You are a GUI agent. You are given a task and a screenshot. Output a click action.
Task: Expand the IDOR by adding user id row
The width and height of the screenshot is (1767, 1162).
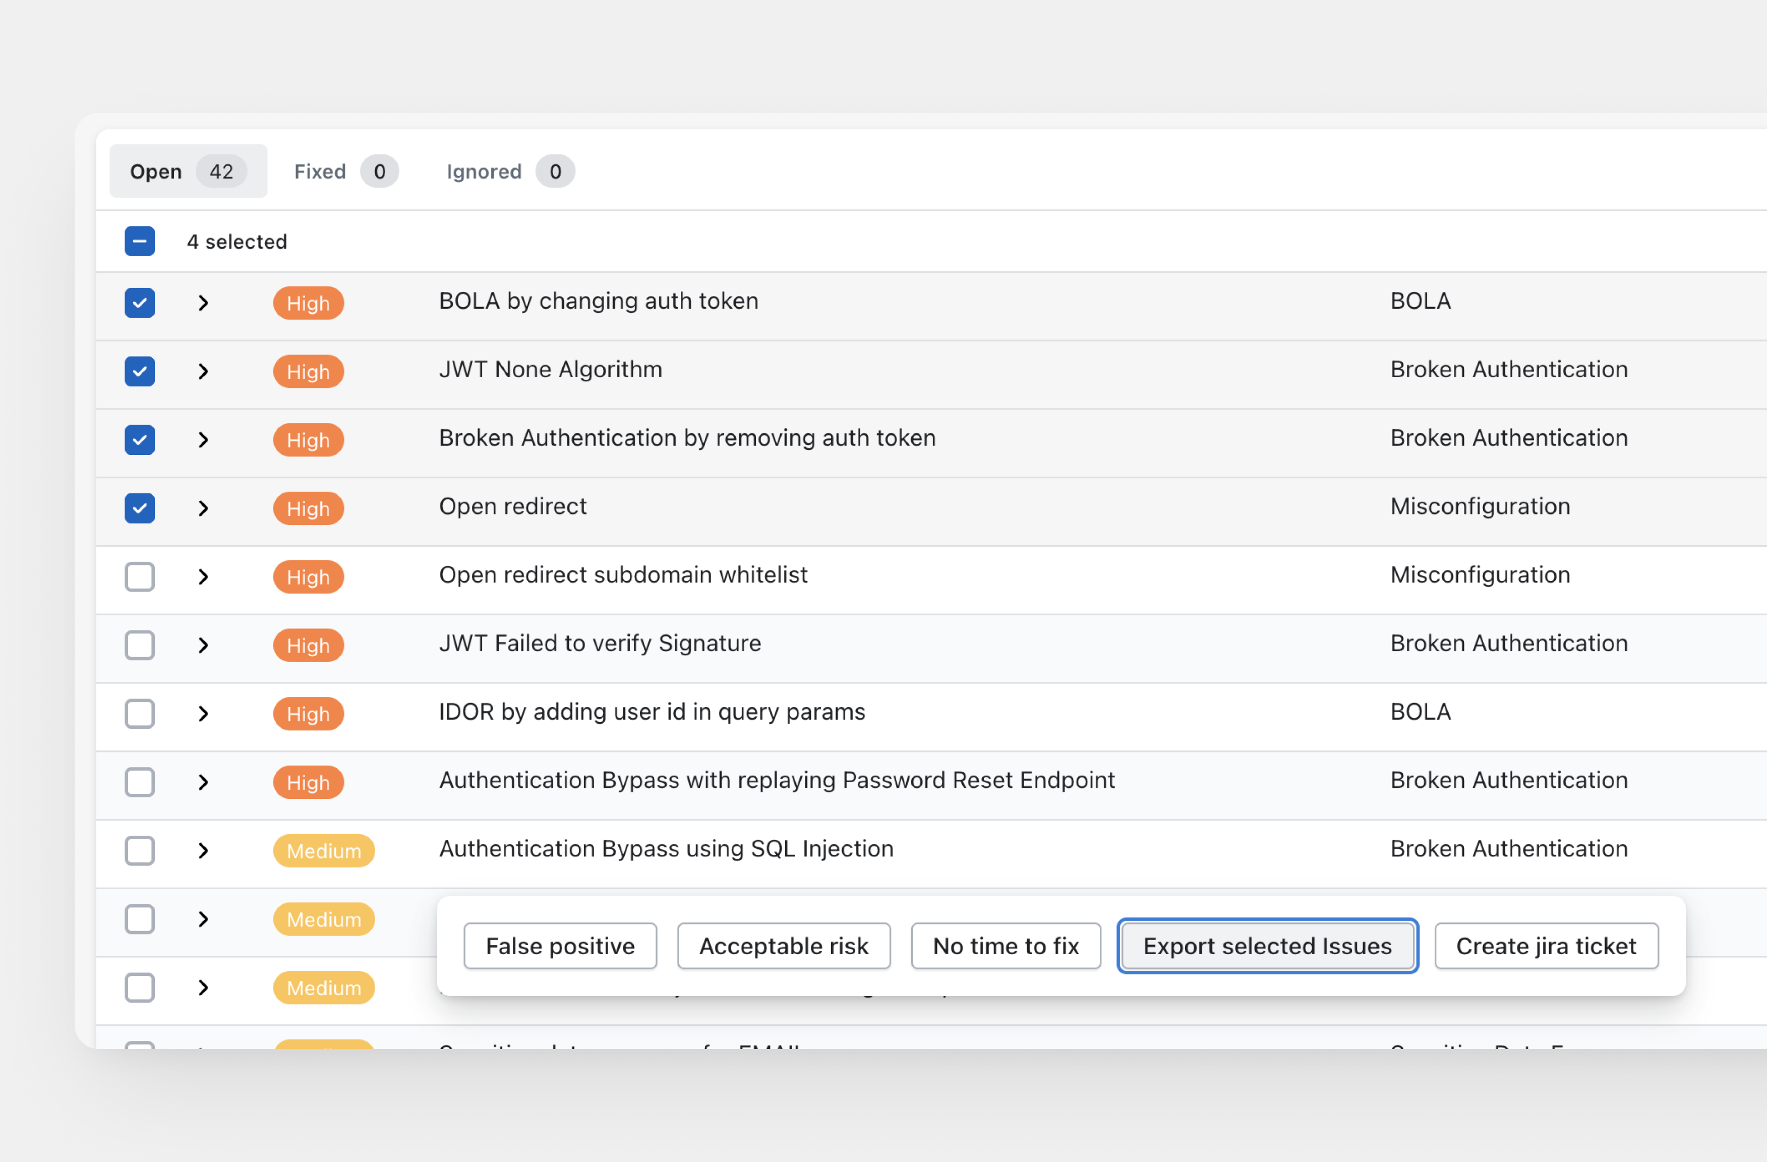pos(203,714)
